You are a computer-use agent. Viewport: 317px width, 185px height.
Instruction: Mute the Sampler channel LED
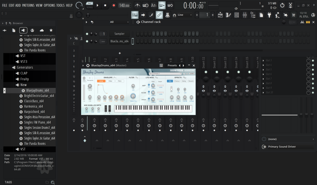pyautogui.click(x=87, y=34)
